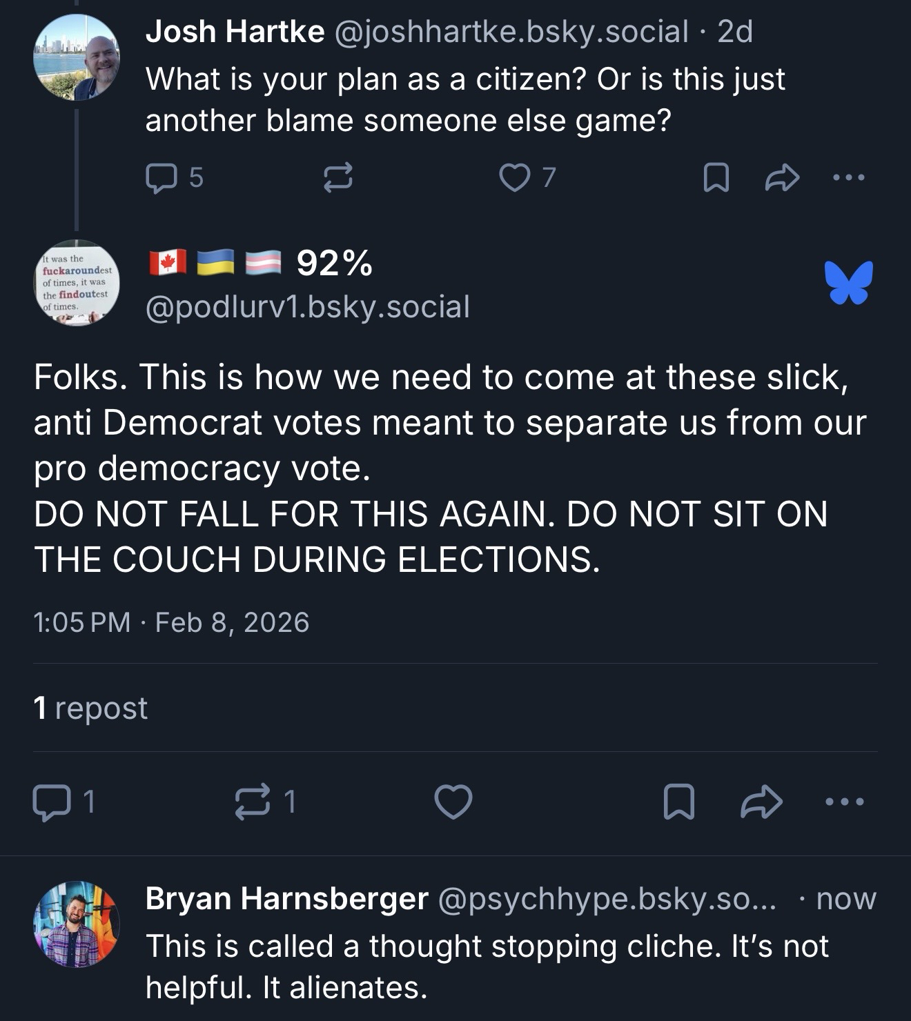This screenshot has width=911, height=1021.
Task: Click the blue Bluesky butterfly icon
Action: pyautogui.click(x=848, y=282)
